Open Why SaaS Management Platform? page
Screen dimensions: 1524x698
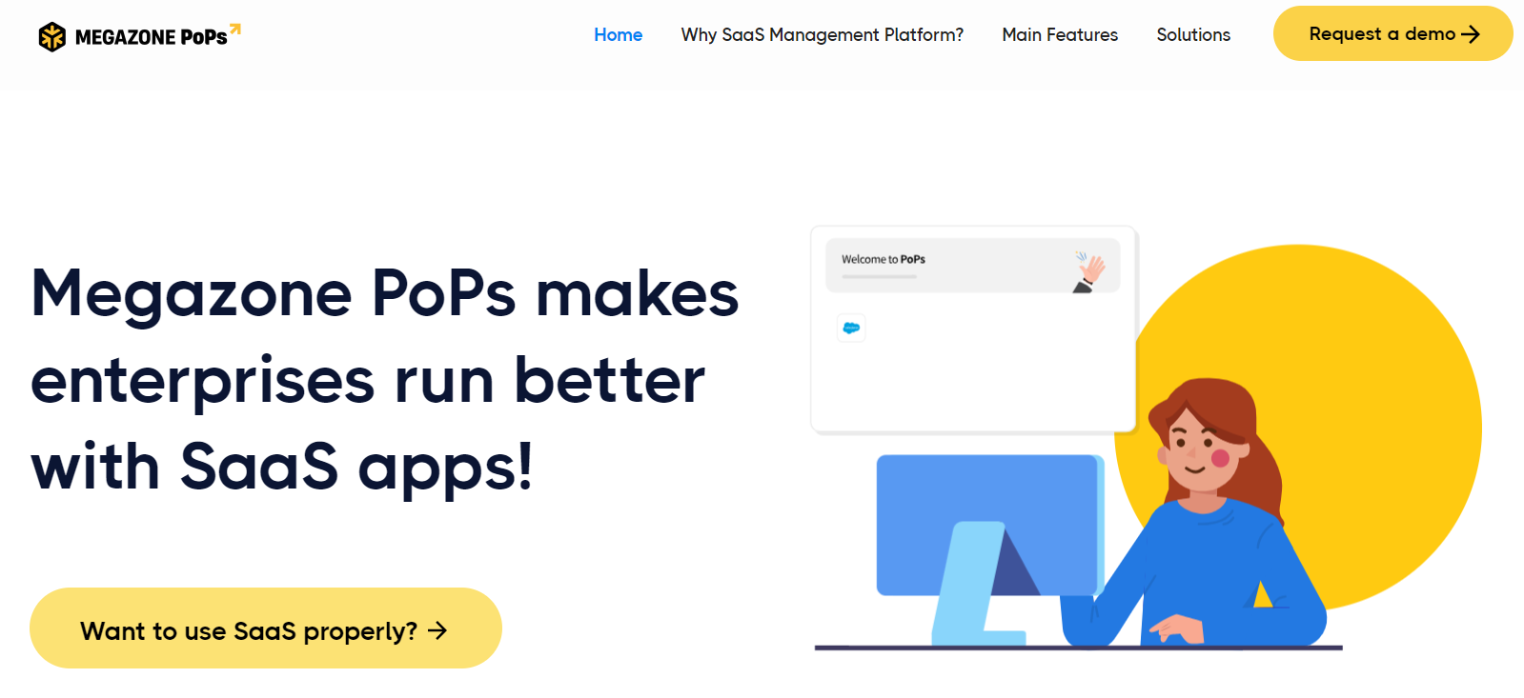[822, 35]
